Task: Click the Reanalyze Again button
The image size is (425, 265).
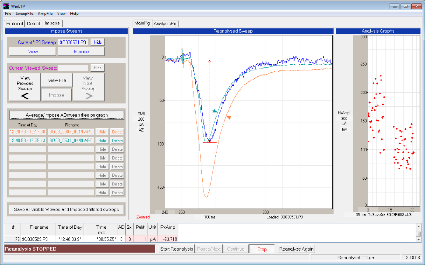Action: (296, 249)
